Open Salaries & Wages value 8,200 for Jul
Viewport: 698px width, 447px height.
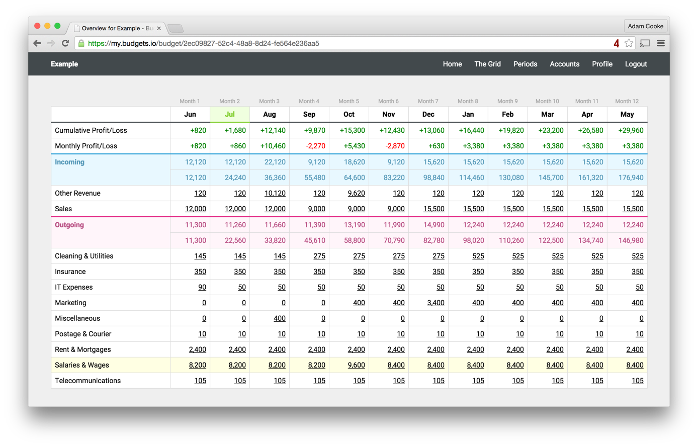point(237,365)
